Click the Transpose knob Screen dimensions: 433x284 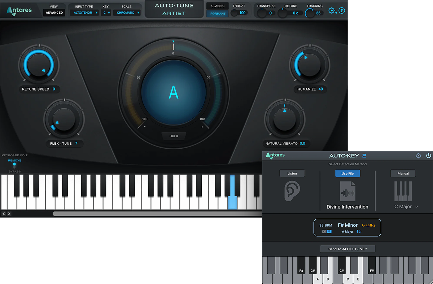[262, 13]
